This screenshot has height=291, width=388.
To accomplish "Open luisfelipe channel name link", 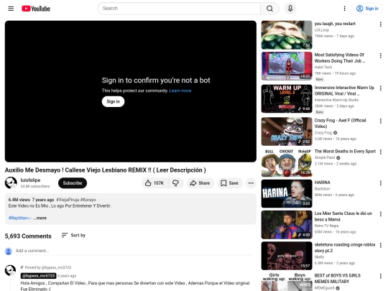I will coord(30,180).
